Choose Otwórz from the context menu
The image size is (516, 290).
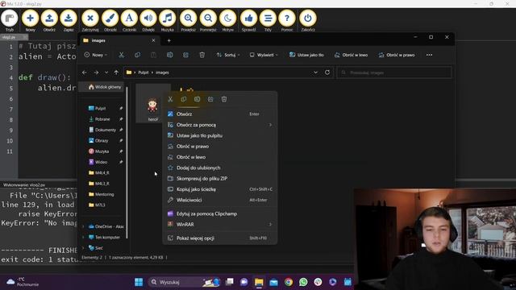[x=220, y=114]
